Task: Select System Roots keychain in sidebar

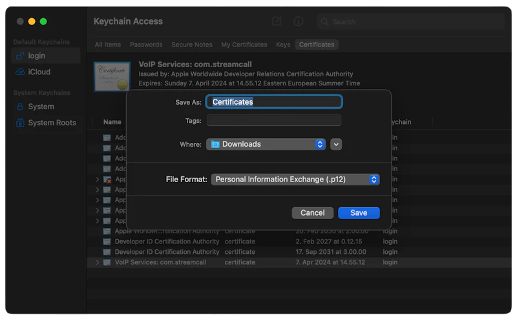Action: click(46, 123)
